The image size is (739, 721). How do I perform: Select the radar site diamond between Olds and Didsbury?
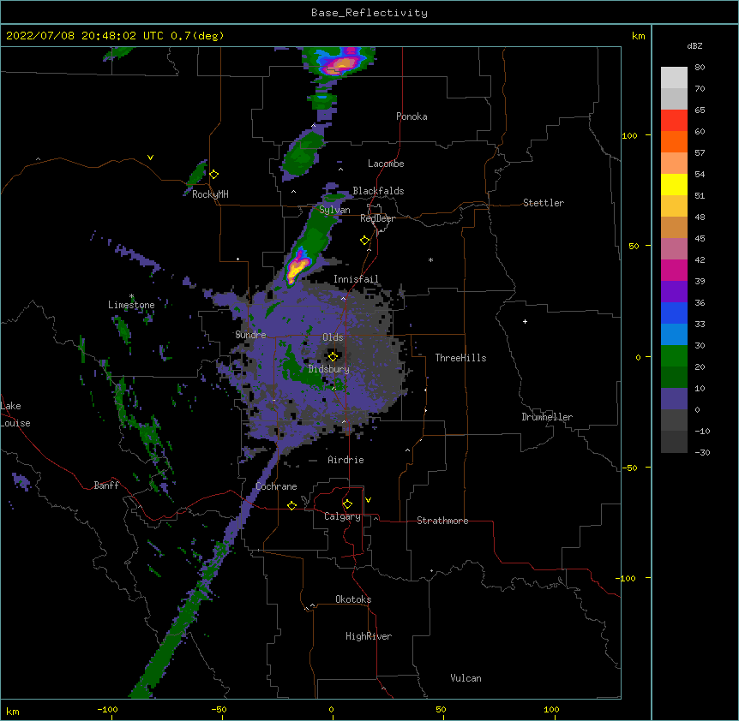(x=333, y=356)
